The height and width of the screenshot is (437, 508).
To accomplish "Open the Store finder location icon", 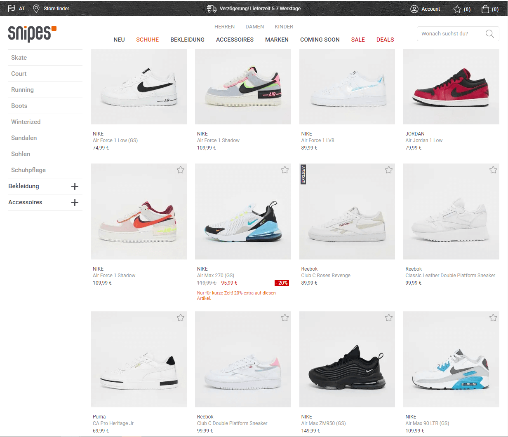I will pyautogui.click(x=36, y=9).
